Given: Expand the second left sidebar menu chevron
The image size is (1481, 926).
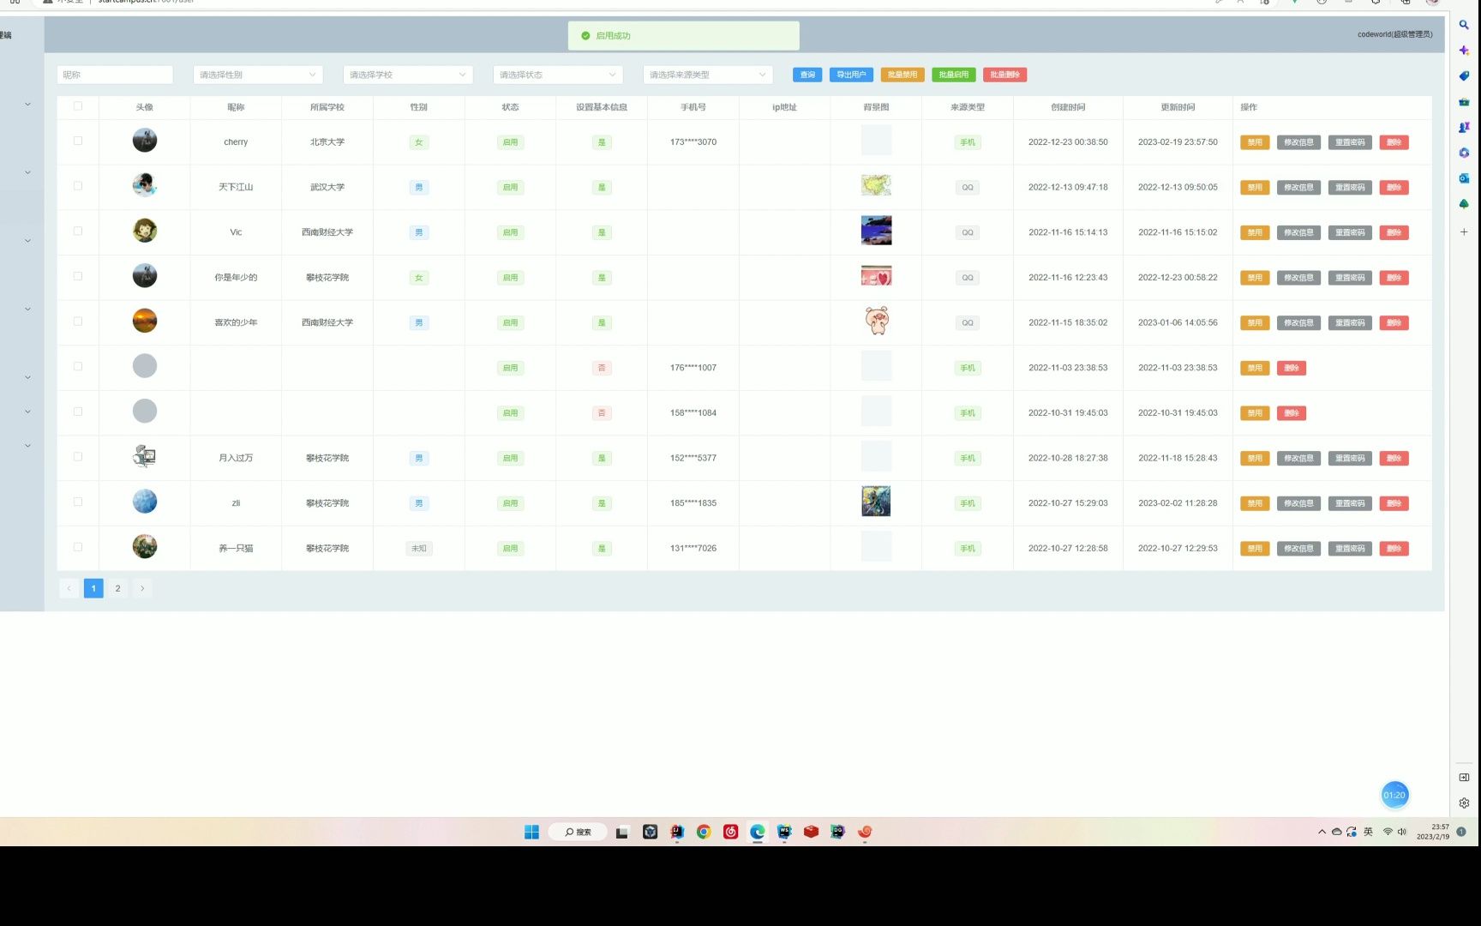Looking at the screenshot, I should 27,172.
